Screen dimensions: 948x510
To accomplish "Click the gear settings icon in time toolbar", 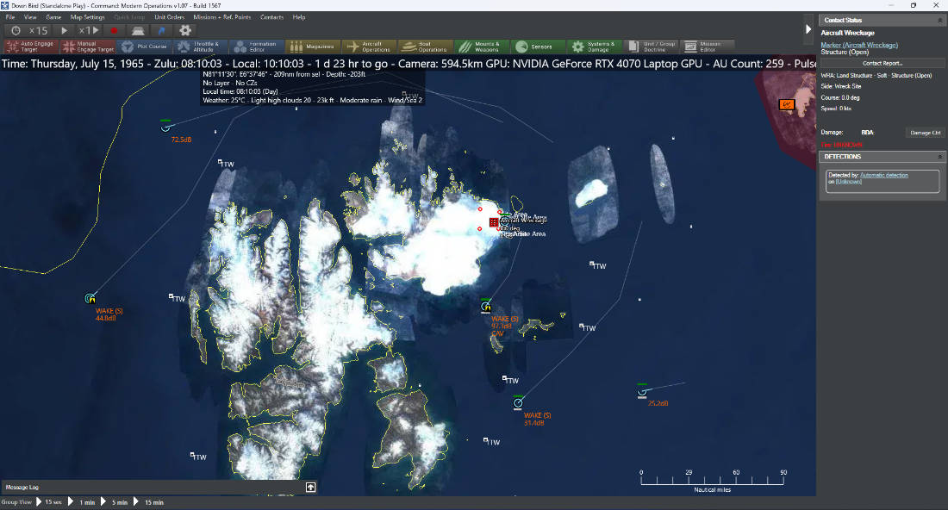I will tap(185, 30).
